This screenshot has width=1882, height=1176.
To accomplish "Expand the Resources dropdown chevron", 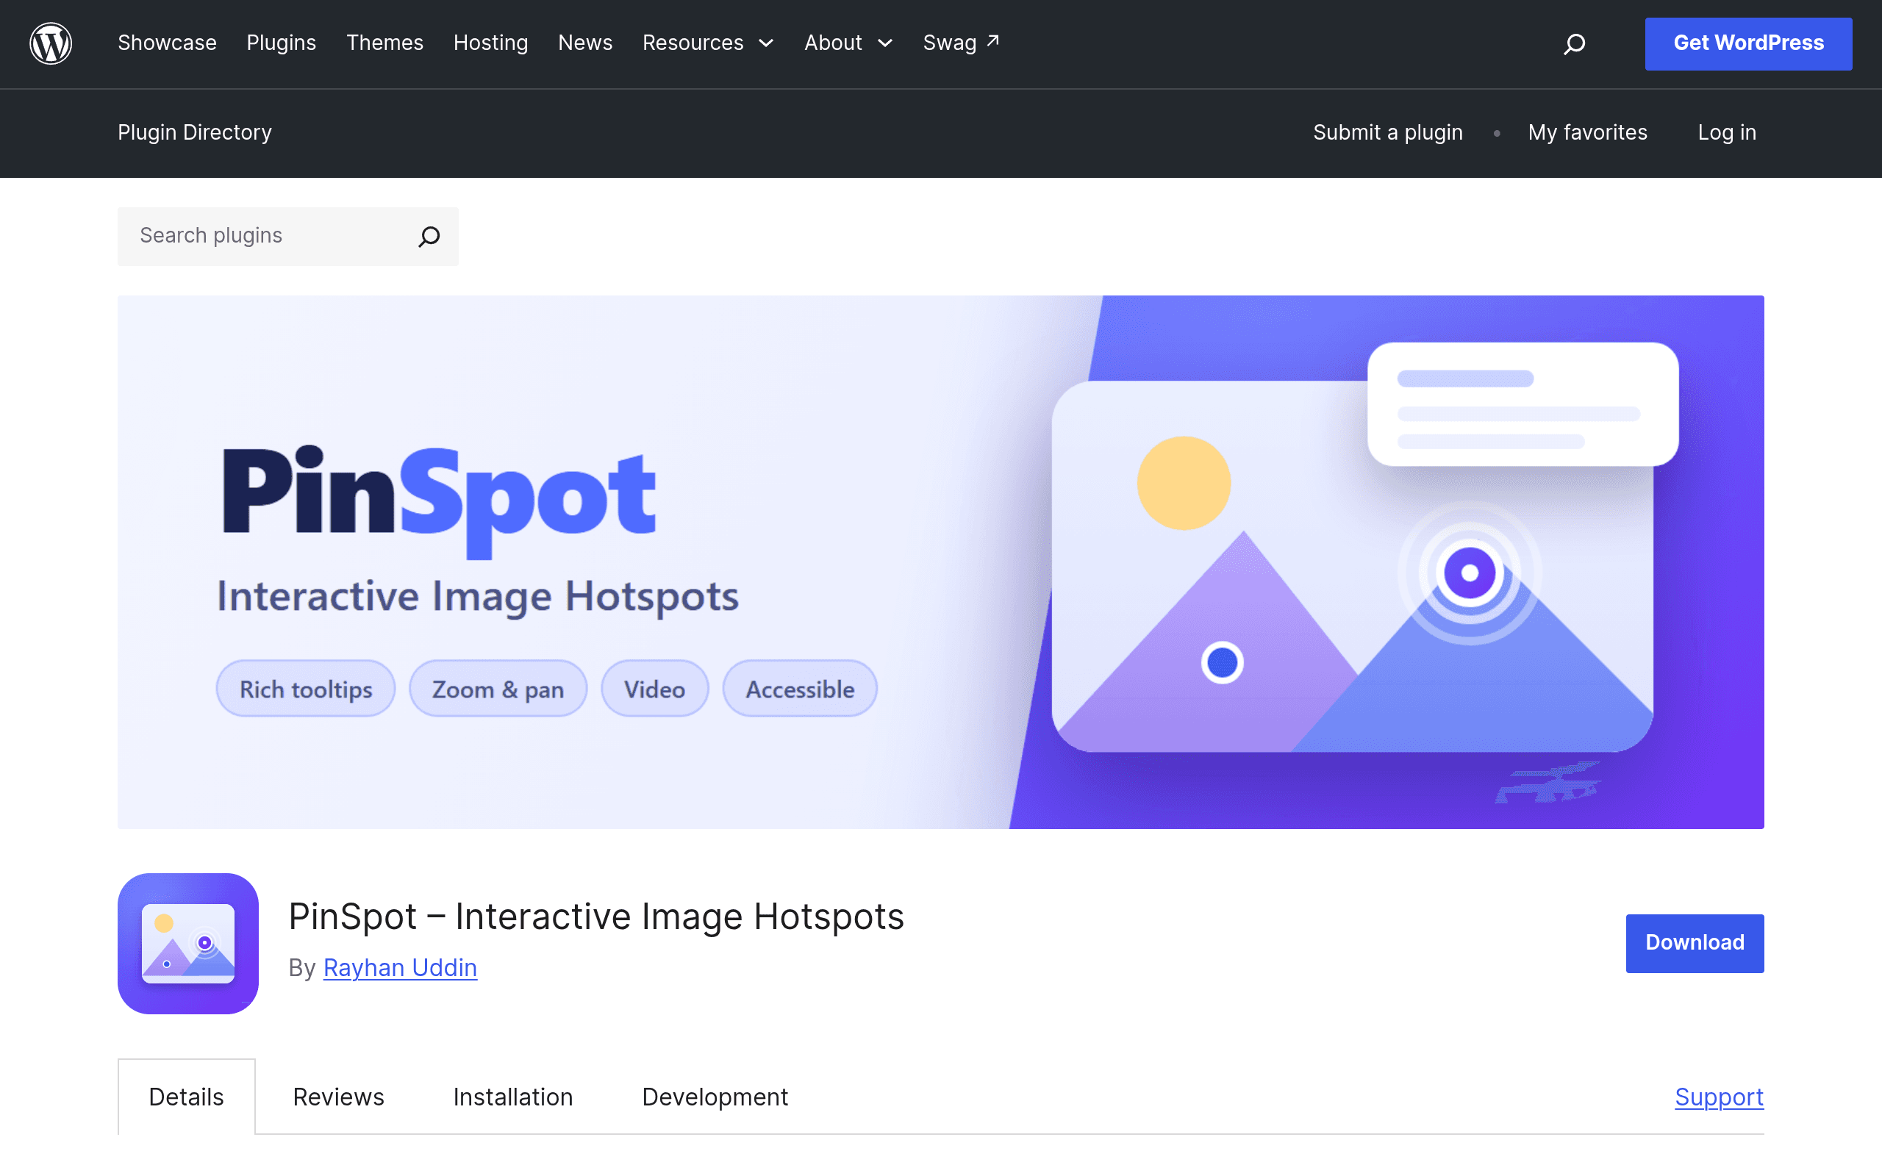I will tap(766, 43).
